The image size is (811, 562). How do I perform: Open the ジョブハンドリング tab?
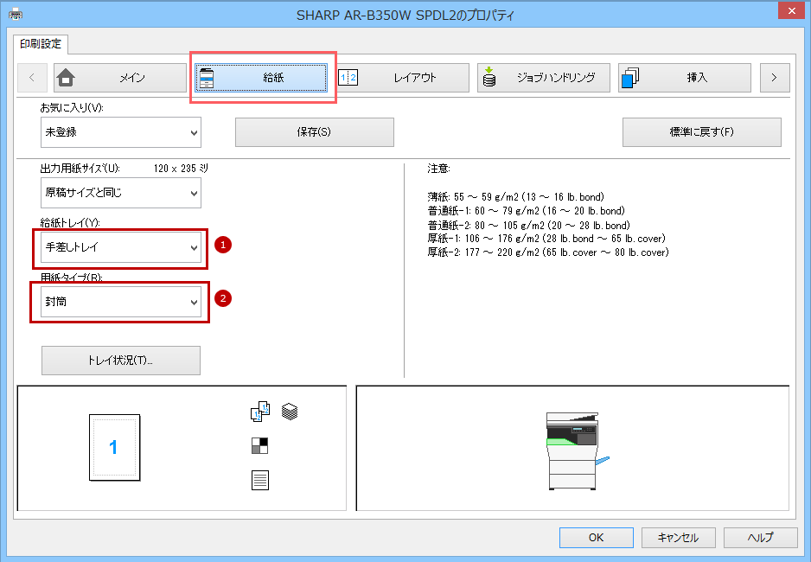click(x=544, y=78)
